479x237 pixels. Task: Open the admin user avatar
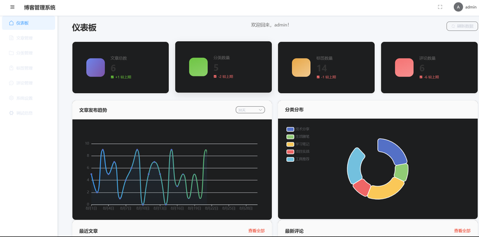(x=458, y=7)
